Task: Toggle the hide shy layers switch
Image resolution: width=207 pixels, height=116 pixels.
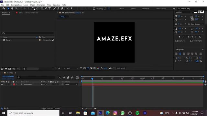Action: (64, 78)
